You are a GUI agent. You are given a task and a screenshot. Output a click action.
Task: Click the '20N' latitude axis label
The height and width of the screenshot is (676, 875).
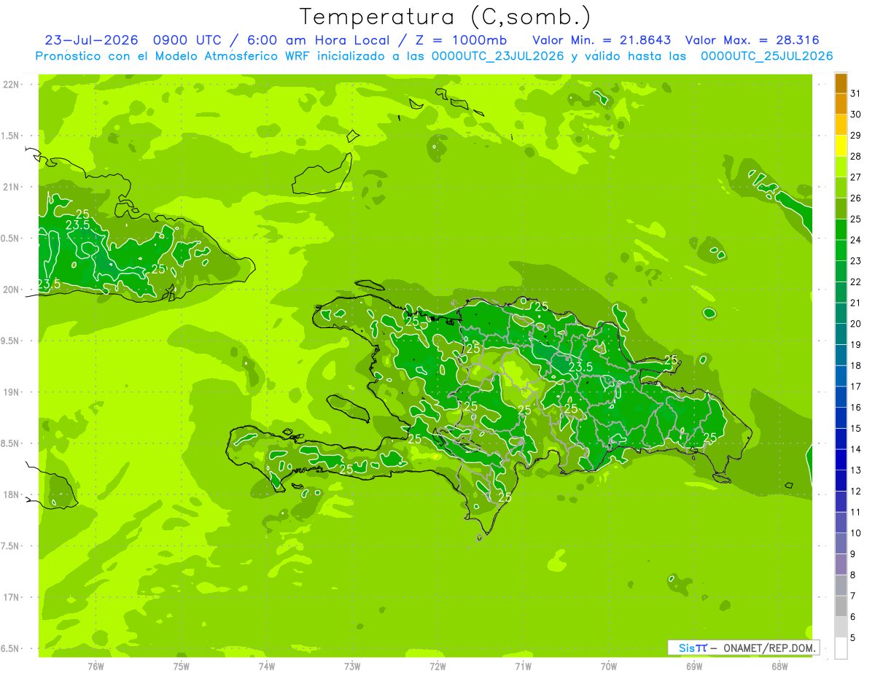pyautogui.click(x=12, y=290)
